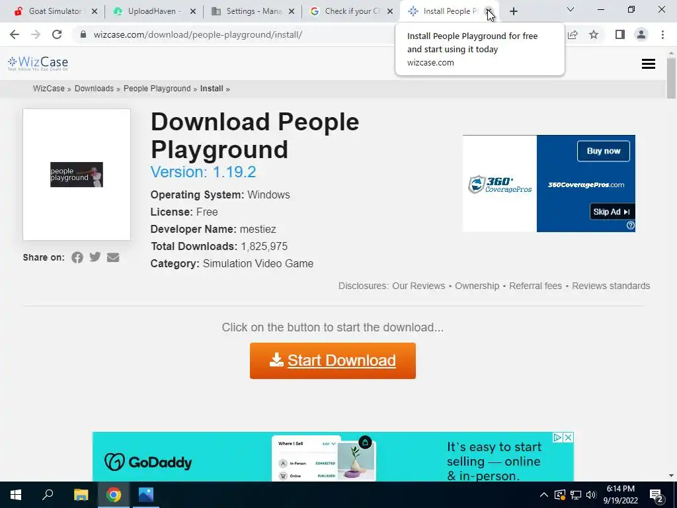Open the Referral fees disclosure link

[536, 286]
